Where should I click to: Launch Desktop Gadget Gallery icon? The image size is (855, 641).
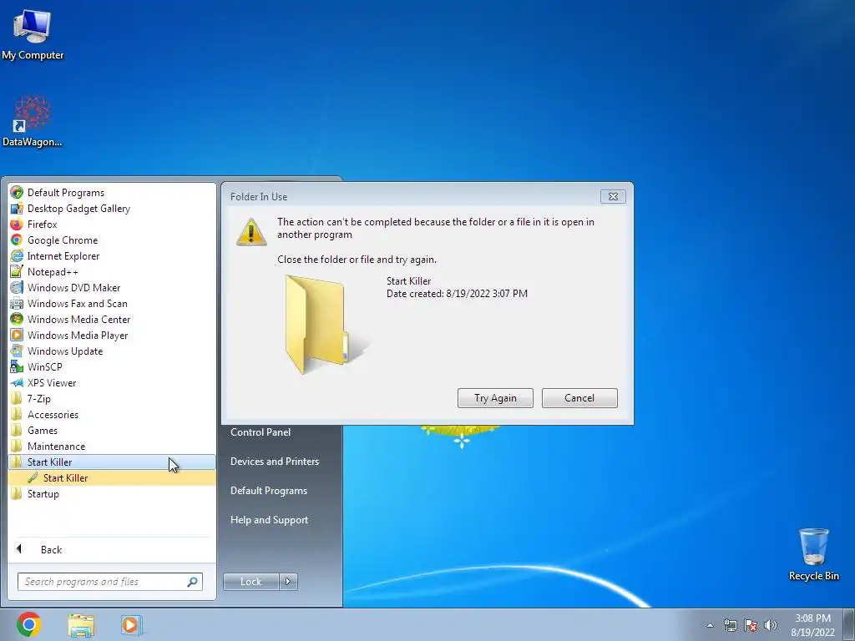(x=17, y=208)
